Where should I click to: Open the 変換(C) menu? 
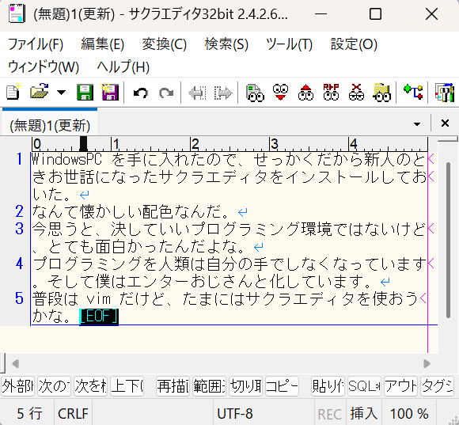click(x=165, y=44)
